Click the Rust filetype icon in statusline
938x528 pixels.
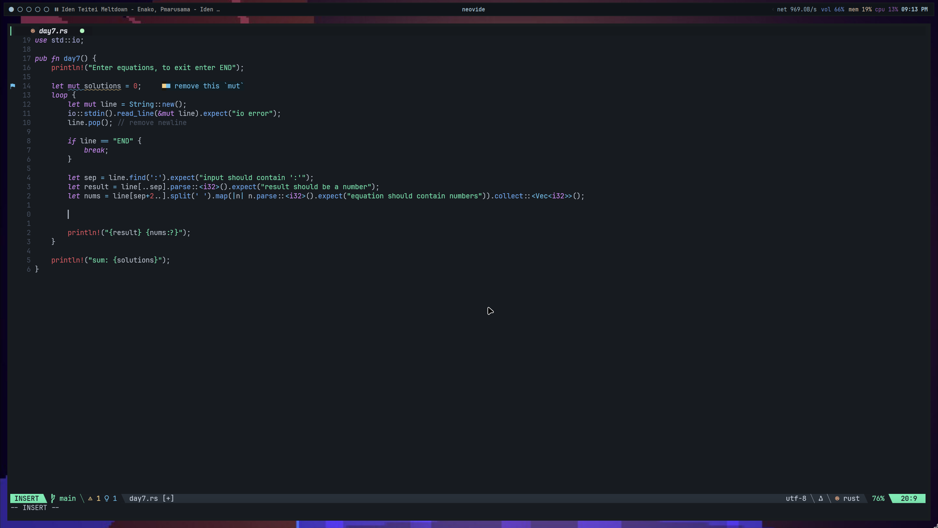point(837,498)
